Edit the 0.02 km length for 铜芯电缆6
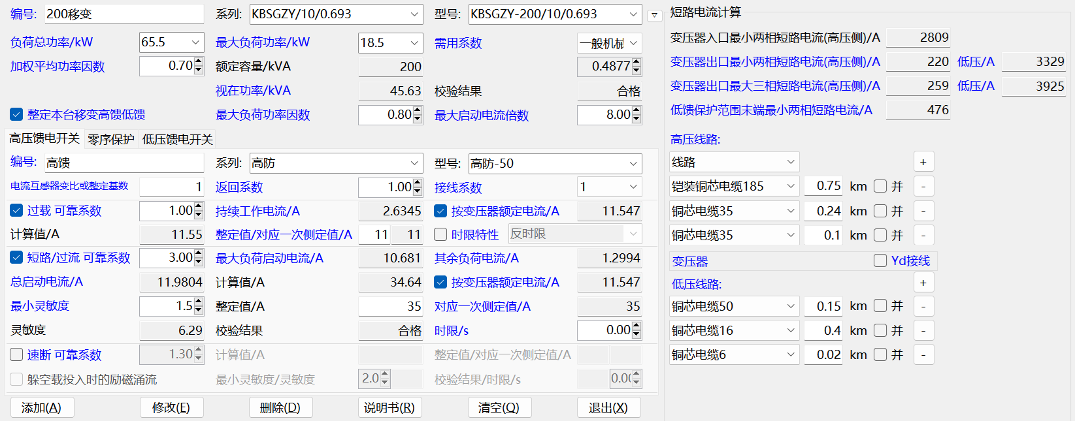This screenshot has height=421, width=1075. tap(823, 354)
